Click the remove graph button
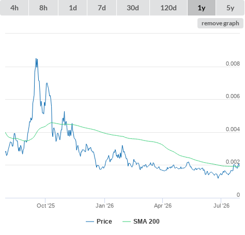 click(220, 23)
